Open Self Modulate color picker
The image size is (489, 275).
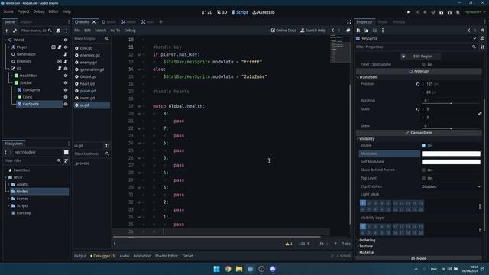451,162
